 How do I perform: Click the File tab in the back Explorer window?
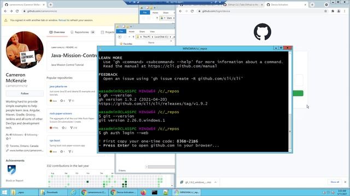click(145, 13)
